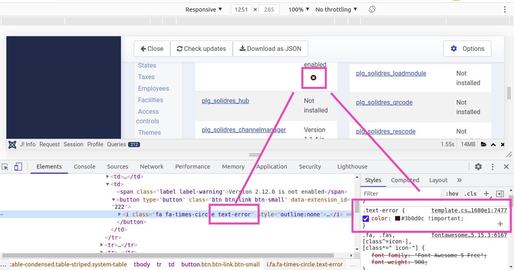This screenshot has width=514, height=270.
Task: Open the plg_solidres_hub link
Action: 225,101
